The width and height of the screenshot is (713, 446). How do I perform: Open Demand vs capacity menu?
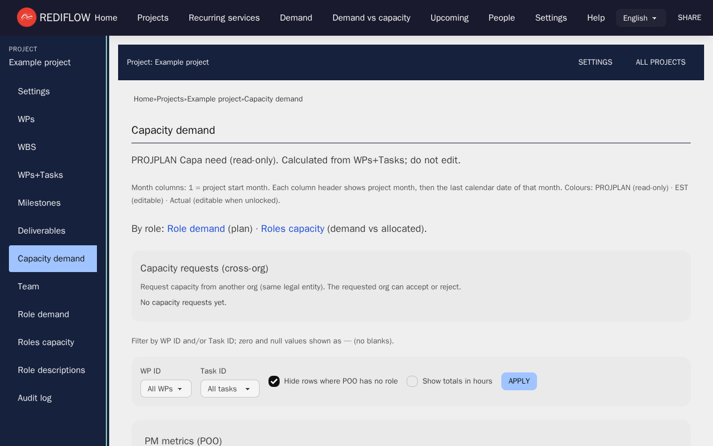[x=371, y=18]
